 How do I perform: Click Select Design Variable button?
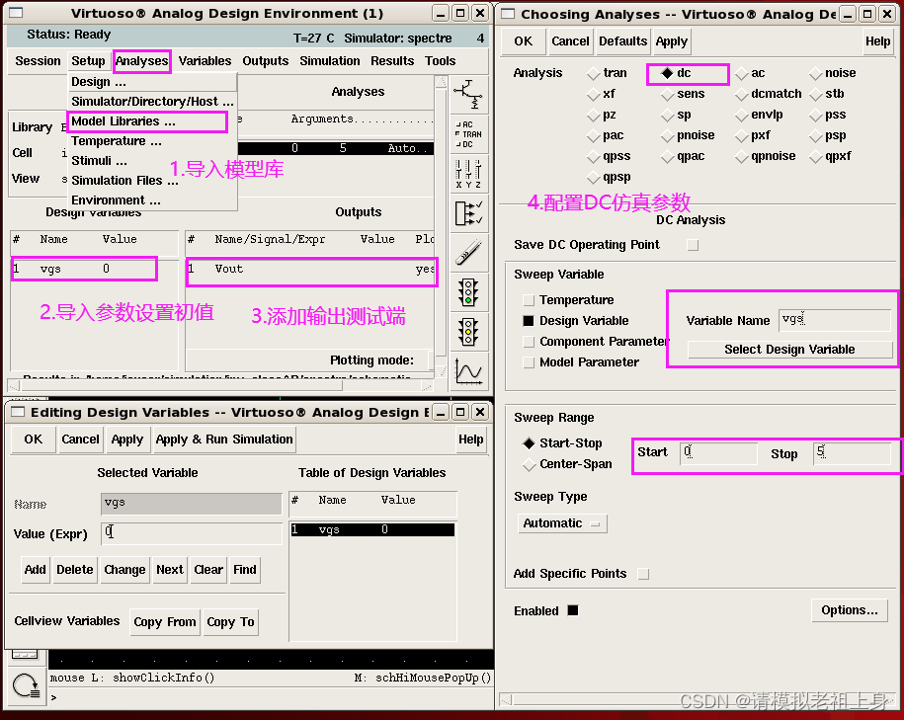pos(789,350)
